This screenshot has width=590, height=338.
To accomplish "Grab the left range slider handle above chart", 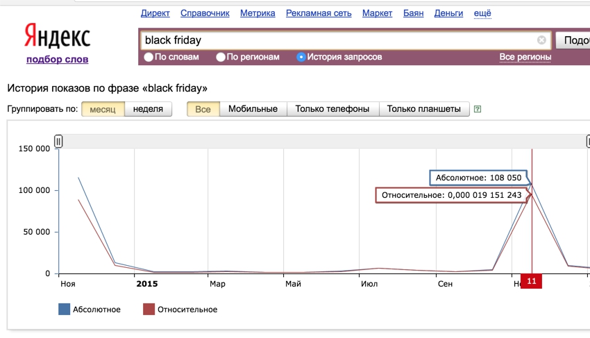I will (x=58, y=141).
